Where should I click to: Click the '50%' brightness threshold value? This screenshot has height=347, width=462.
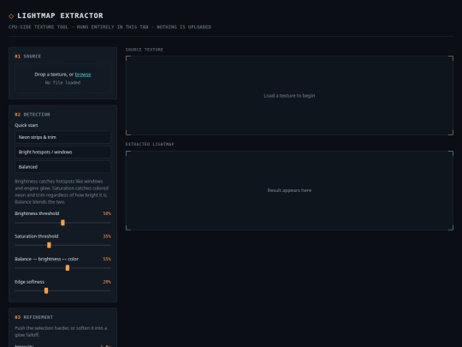click(x=107, y=213)
